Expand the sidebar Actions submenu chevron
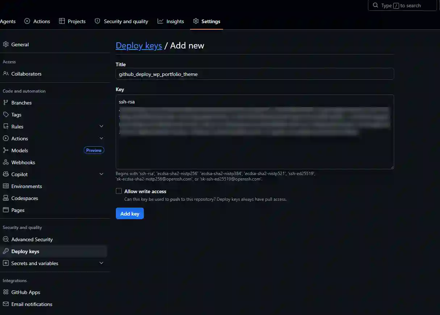440x315 pixels. [x=101, y=138]
